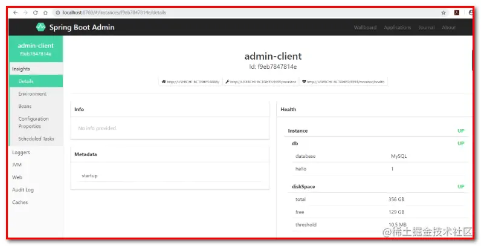The width and height of the screenshot is (481, 246).
Task: Open the monitor/health URL button
Action: tap(343, 81)
